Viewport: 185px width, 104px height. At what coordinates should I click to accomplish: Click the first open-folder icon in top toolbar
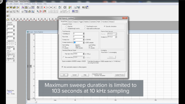(7, 7)
